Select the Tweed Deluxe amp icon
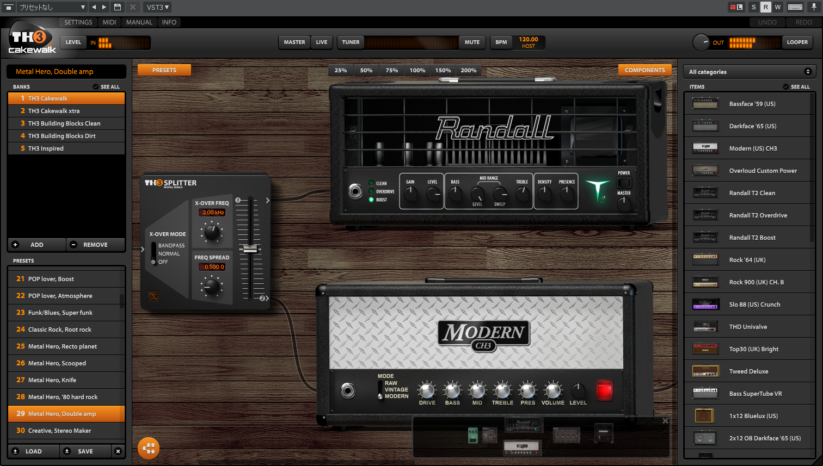Viewport: 823px width, 466px height. (705, 371)
